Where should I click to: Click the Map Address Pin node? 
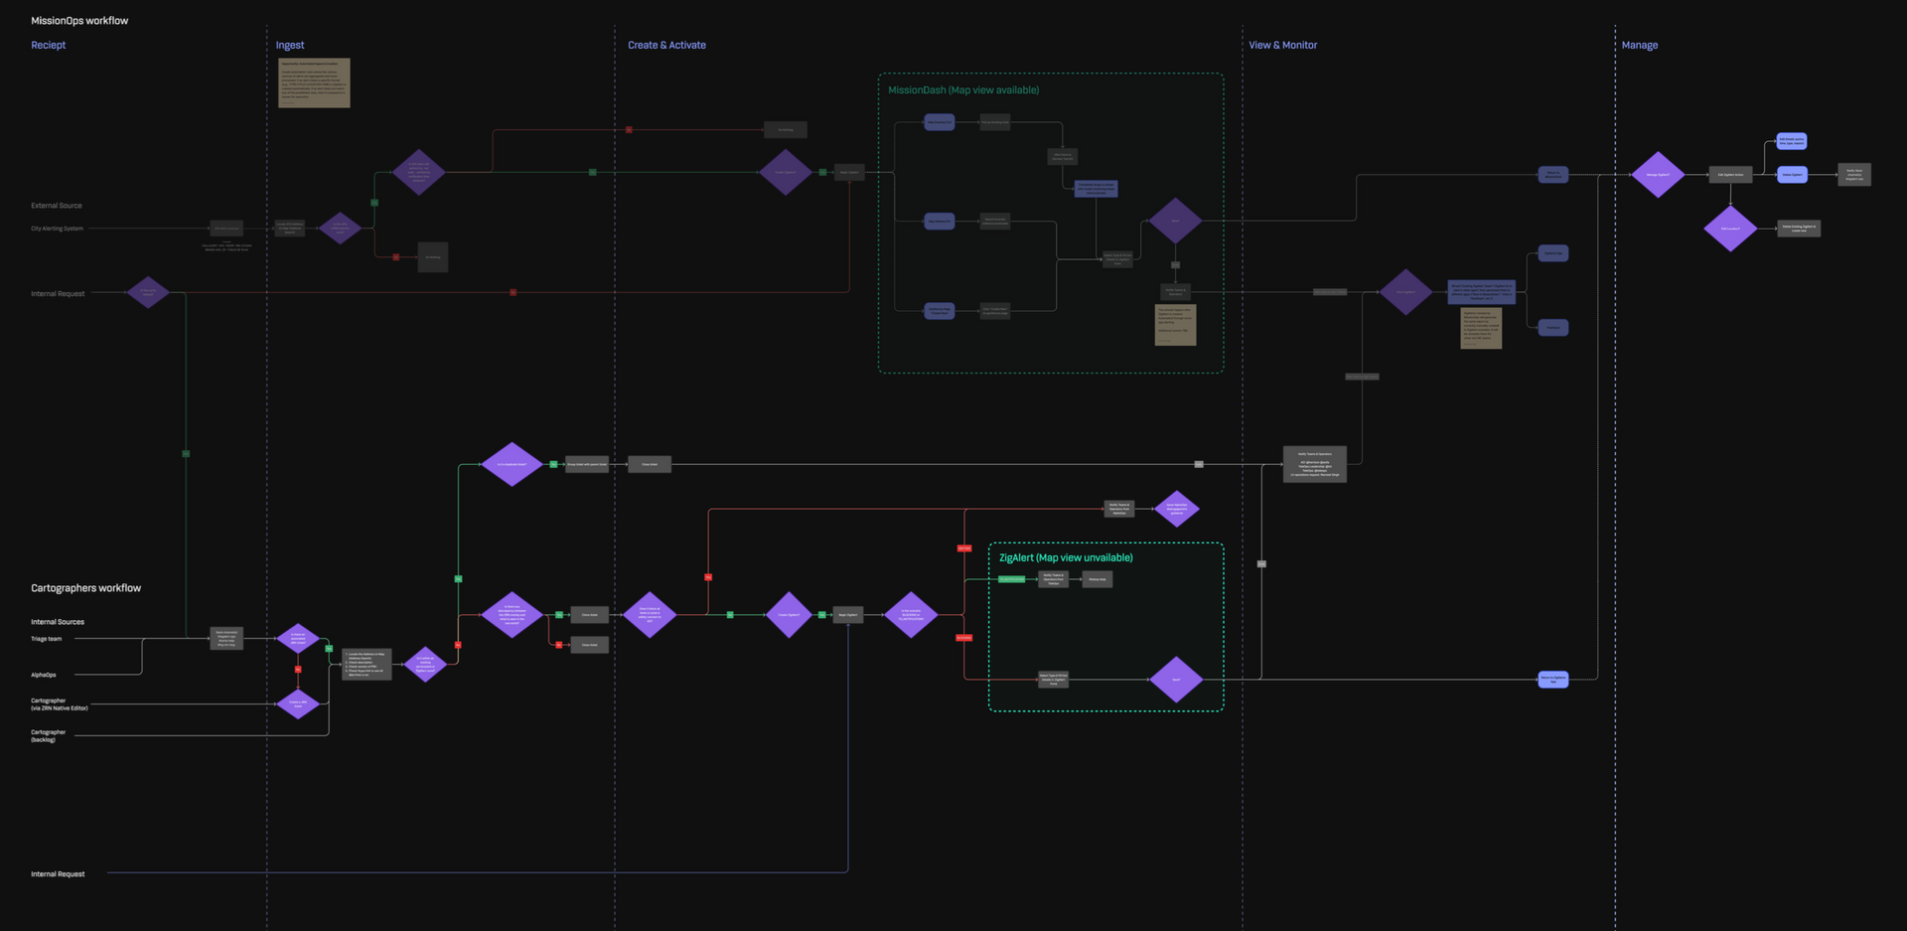(939, 222)
